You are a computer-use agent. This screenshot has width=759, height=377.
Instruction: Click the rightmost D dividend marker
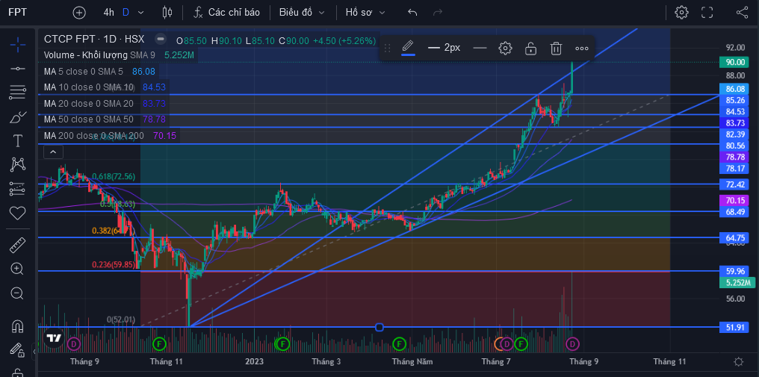point(573,343)
